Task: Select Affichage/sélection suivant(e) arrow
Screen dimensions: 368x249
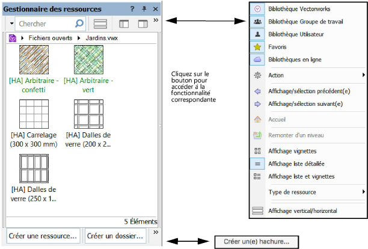Action: coord(257,103)
